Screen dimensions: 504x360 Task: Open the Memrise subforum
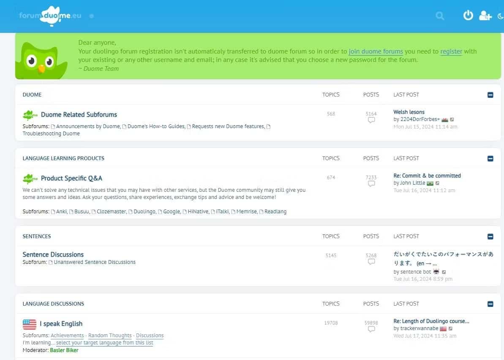247,211
